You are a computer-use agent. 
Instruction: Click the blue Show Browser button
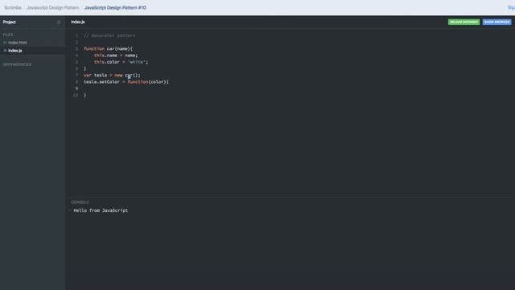[x=497, y=22]
